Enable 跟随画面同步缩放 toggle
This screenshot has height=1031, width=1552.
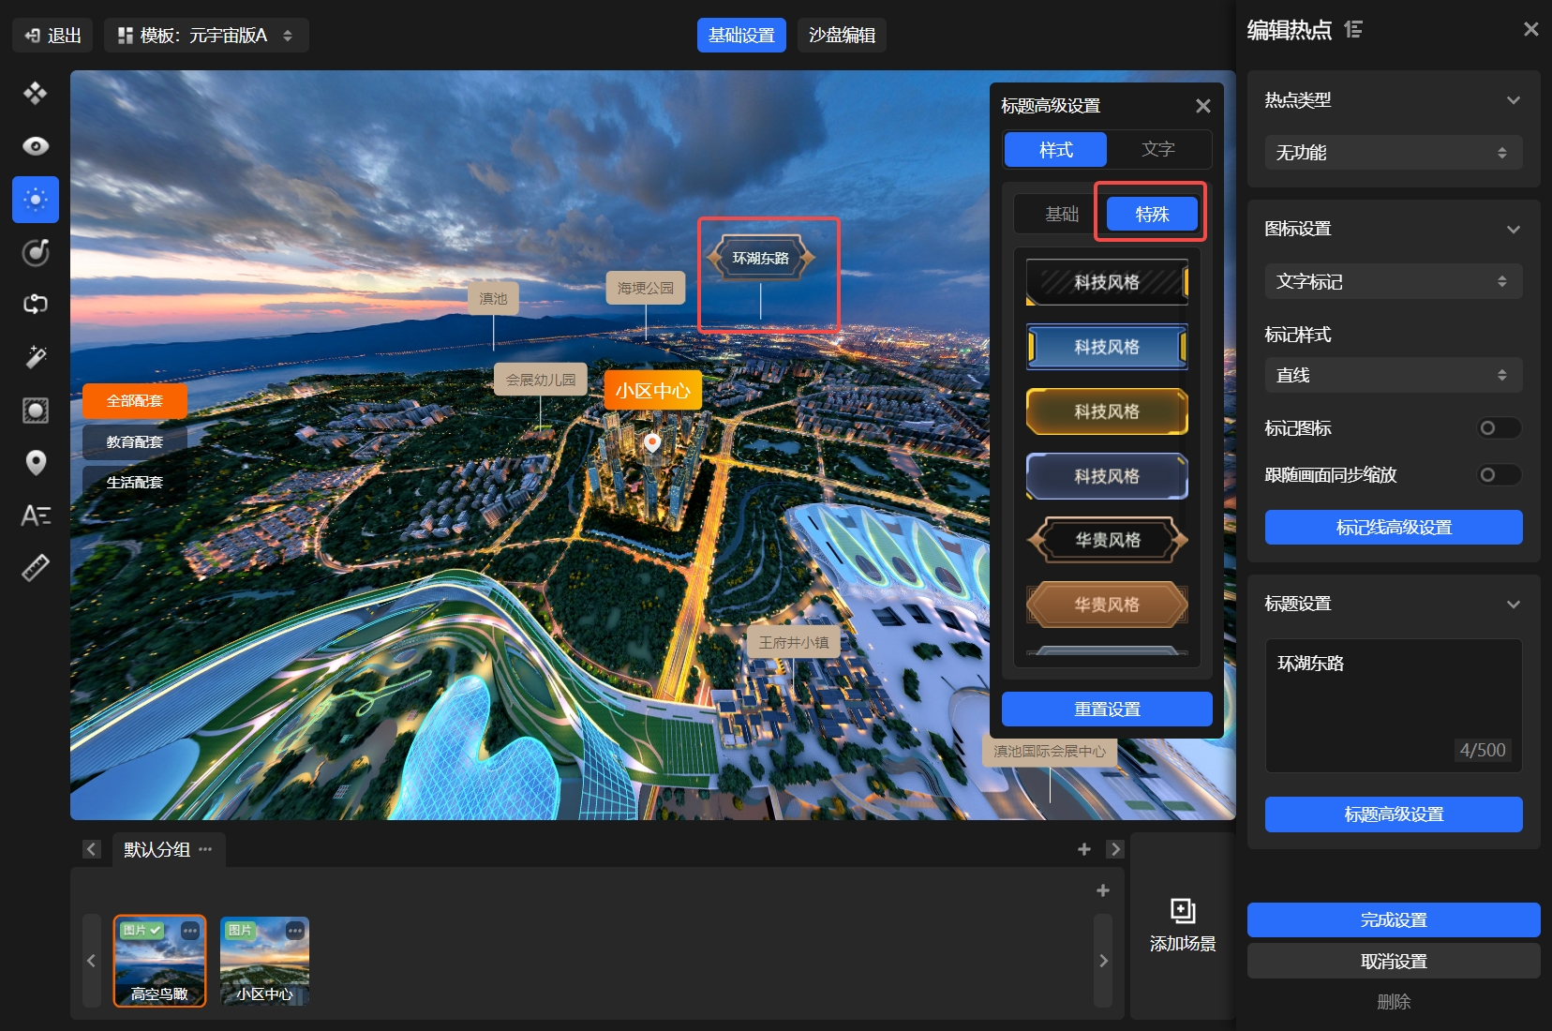1499,475
